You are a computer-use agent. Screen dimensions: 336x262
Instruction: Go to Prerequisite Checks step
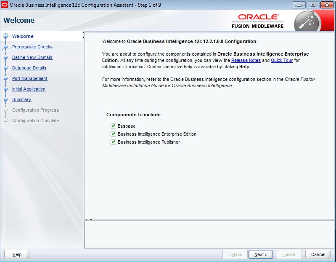coord(32,47)
